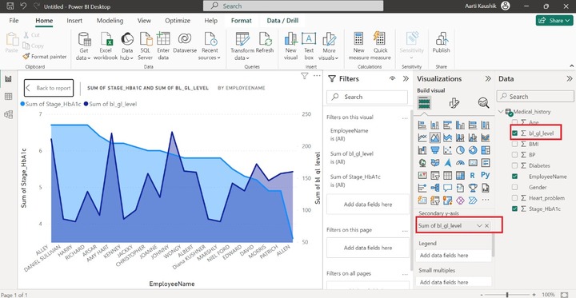Click the Undo arrow in title bar

pyautogui.click(x=23, y=6)
